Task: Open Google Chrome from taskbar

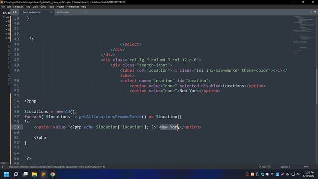Action: 53,174
